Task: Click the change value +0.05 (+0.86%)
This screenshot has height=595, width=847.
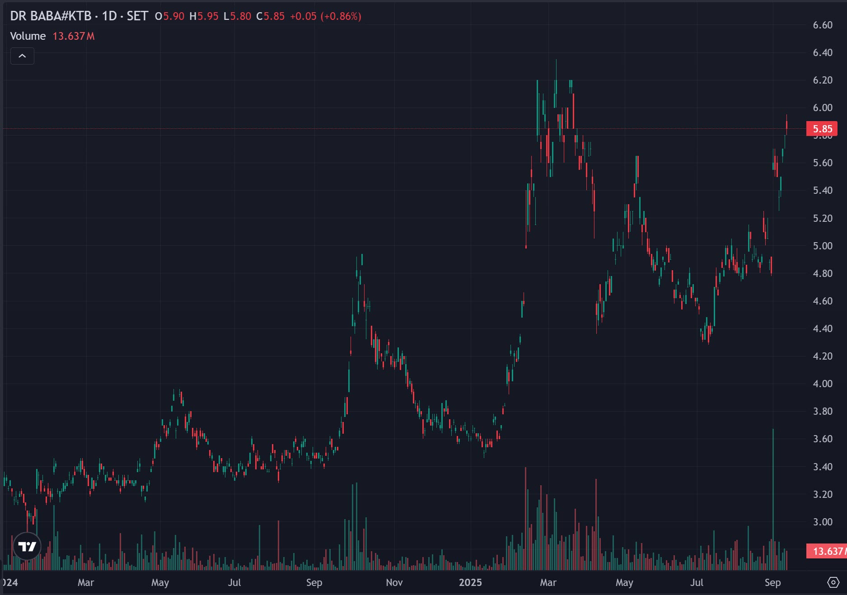Action: (326, 16)
